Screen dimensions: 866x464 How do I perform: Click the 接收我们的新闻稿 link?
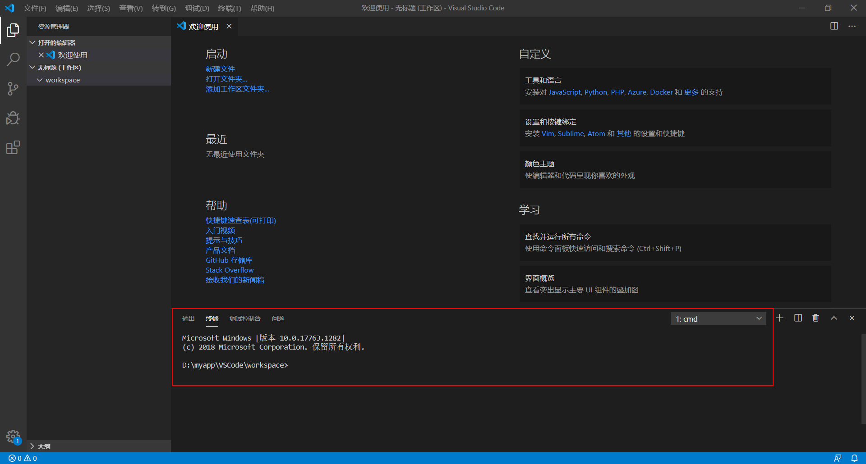pos(235,280)
